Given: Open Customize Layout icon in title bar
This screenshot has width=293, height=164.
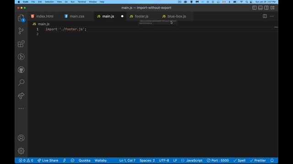Looking at the screenshot, I should (272, 8).
